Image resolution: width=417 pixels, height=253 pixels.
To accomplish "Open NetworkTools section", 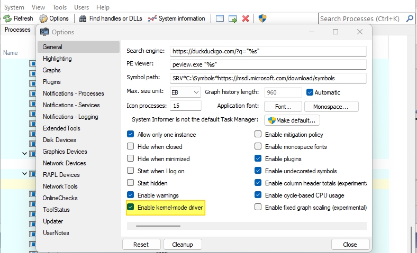I will click(x=78, y=186).
